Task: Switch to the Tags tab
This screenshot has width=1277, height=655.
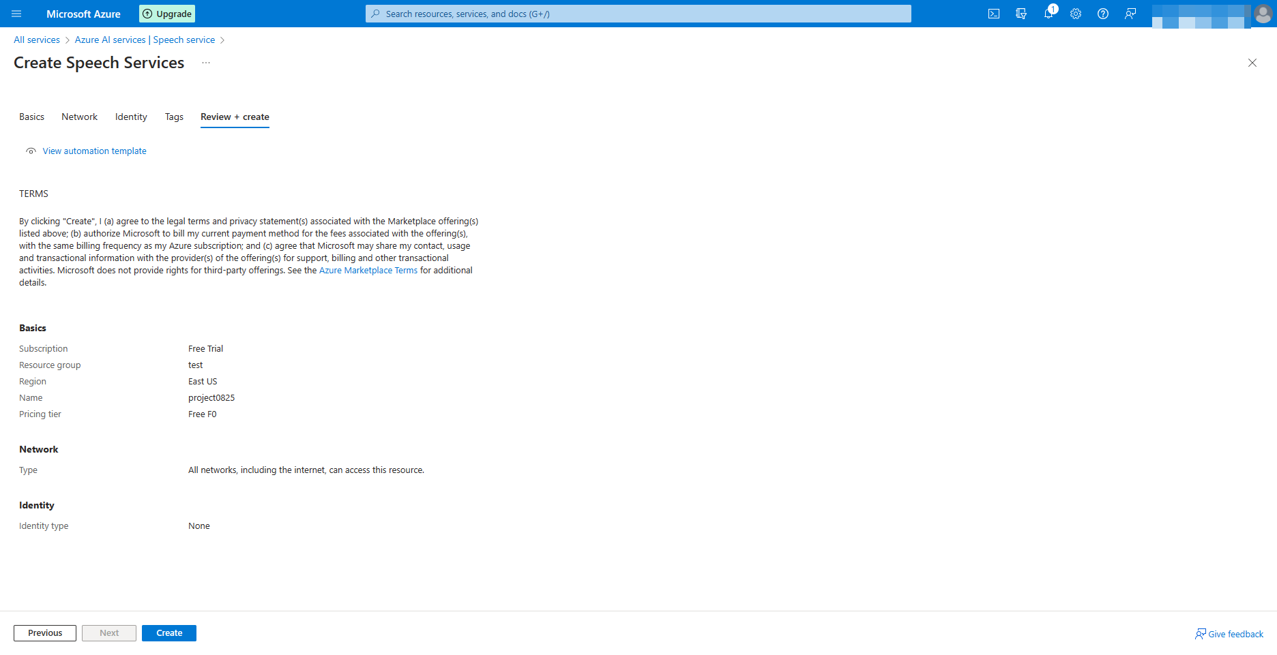Action: (174, 117)
